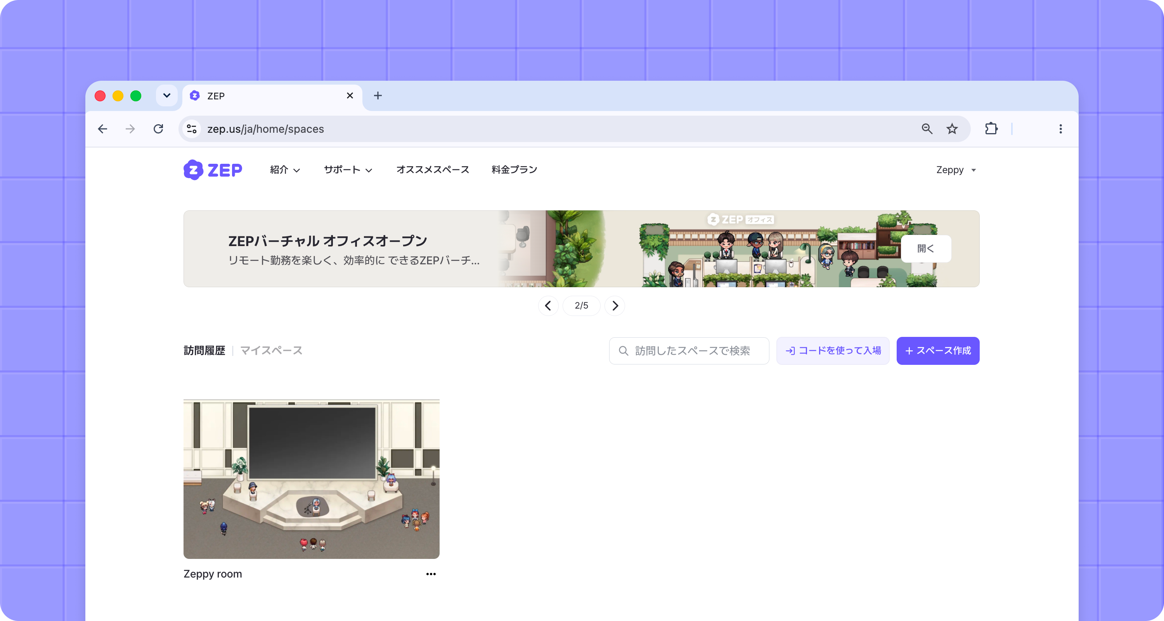Select the ZEP browser tab
This screenshot has height=621, width=1164.
pyautogui.click(x=272, y=96)
